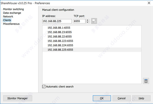Increase TCP port with up arrow
This screenshot has height=104, width=153.
[x=87, y=20]
